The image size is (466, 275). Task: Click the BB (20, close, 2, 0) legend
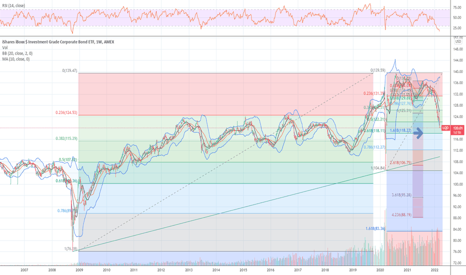(17, 53)
